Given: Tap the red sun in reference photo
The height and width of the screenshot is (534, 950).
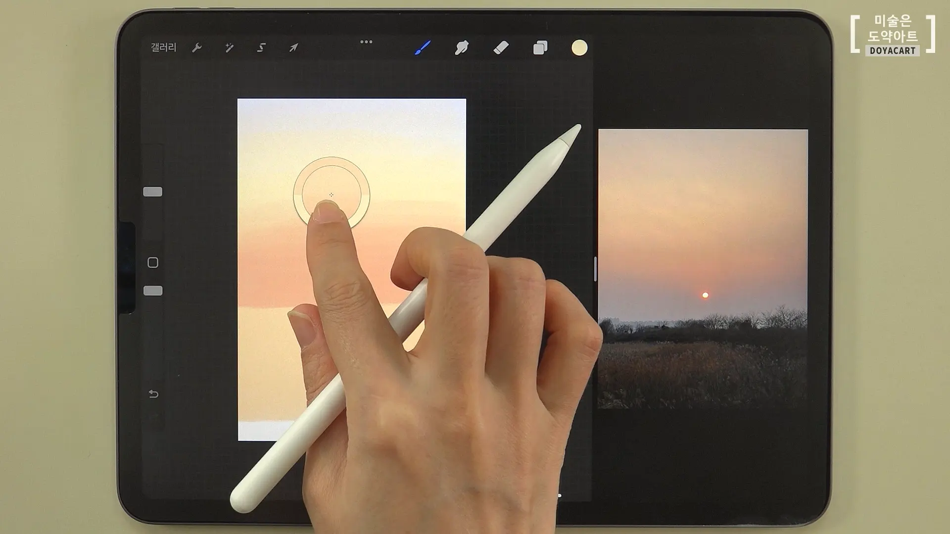Looking at the screenshot, I should (x=705, y=295).
